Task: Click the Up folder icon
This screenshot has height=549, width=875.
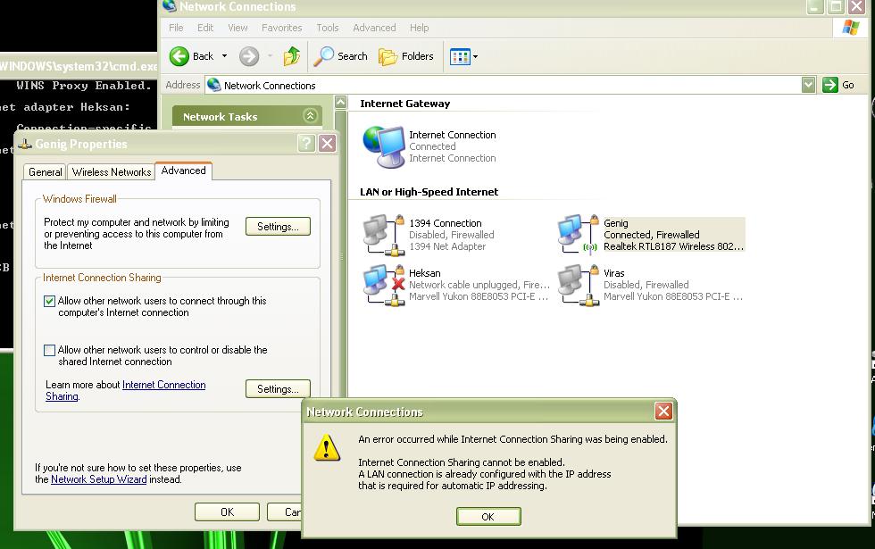Action: pyautogui.click(x=291, y=56)
